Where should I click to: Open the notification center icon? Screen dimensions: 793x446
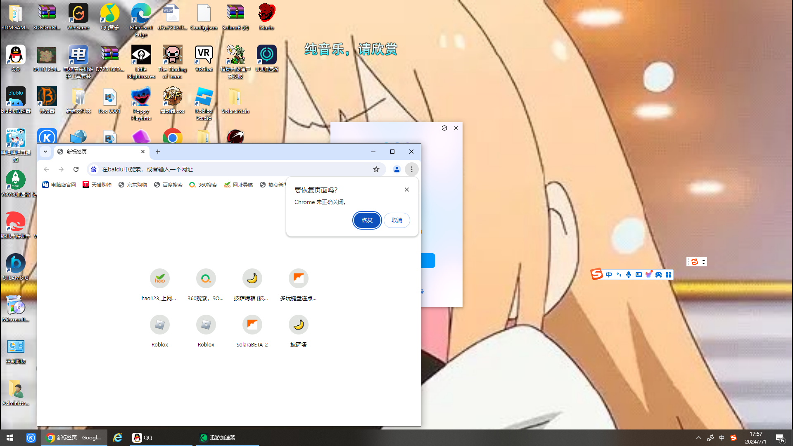[x=780, y=438]
